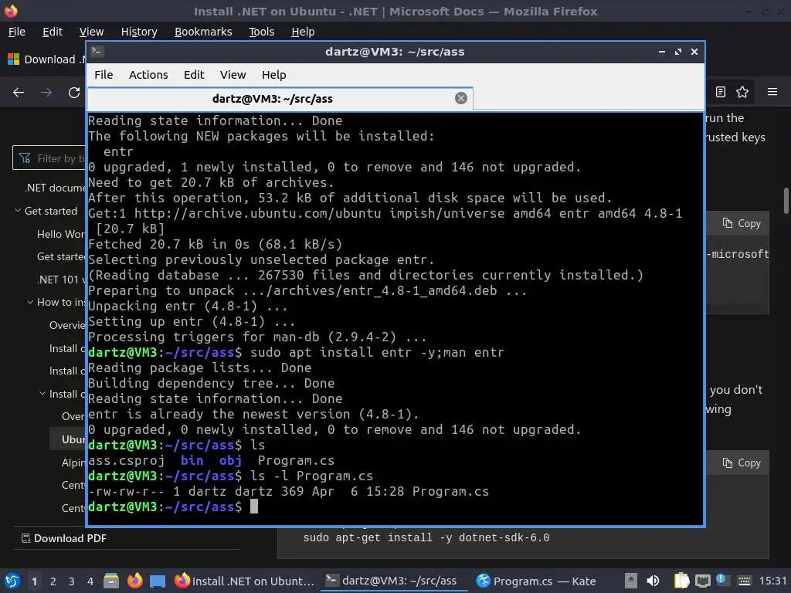Open the volume control tray icon
Viewport: 791px width, 593px height.
[653, 581]
